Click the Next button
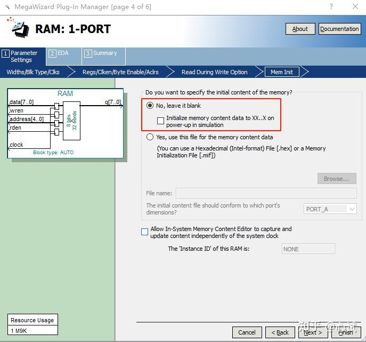 313,332
